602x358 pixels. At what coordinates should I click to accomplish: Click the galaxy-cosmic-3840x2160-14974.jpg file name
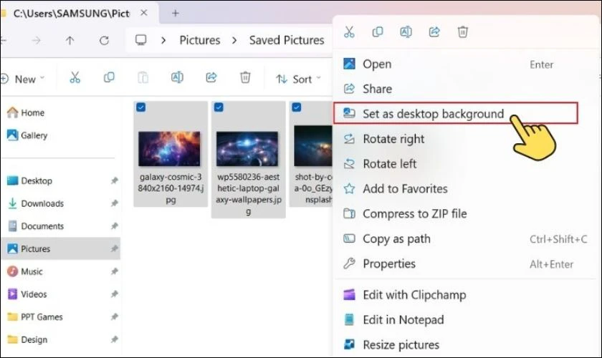coord(171,188)
